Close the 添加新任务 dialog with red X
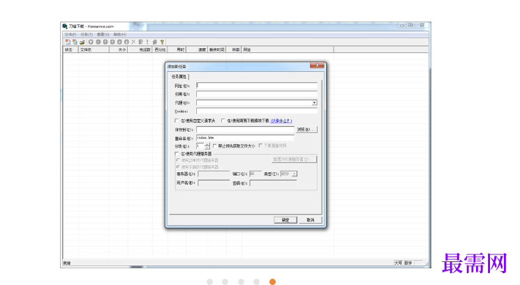The height and width of the screenshot is (285, 520). tap(317, 66)
